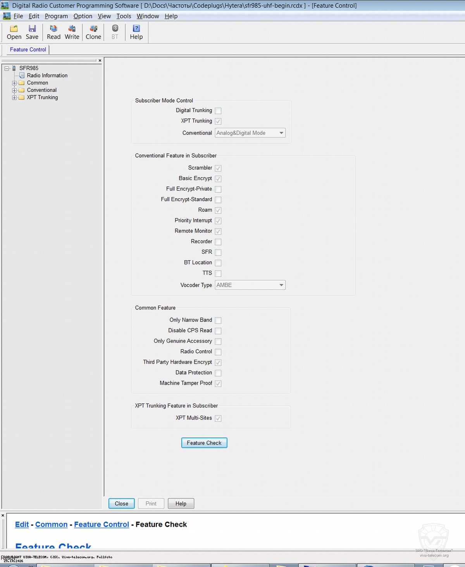Select Radio Information in the tree

(x=47, y=76)
